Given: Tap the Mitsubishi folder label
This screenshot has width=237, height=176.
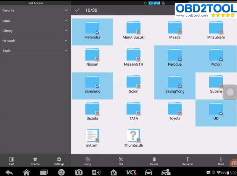Looking at the screenshot, I should pos(216,37).
